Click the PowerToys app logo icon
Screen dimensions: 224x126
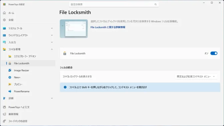click(4, 4)
